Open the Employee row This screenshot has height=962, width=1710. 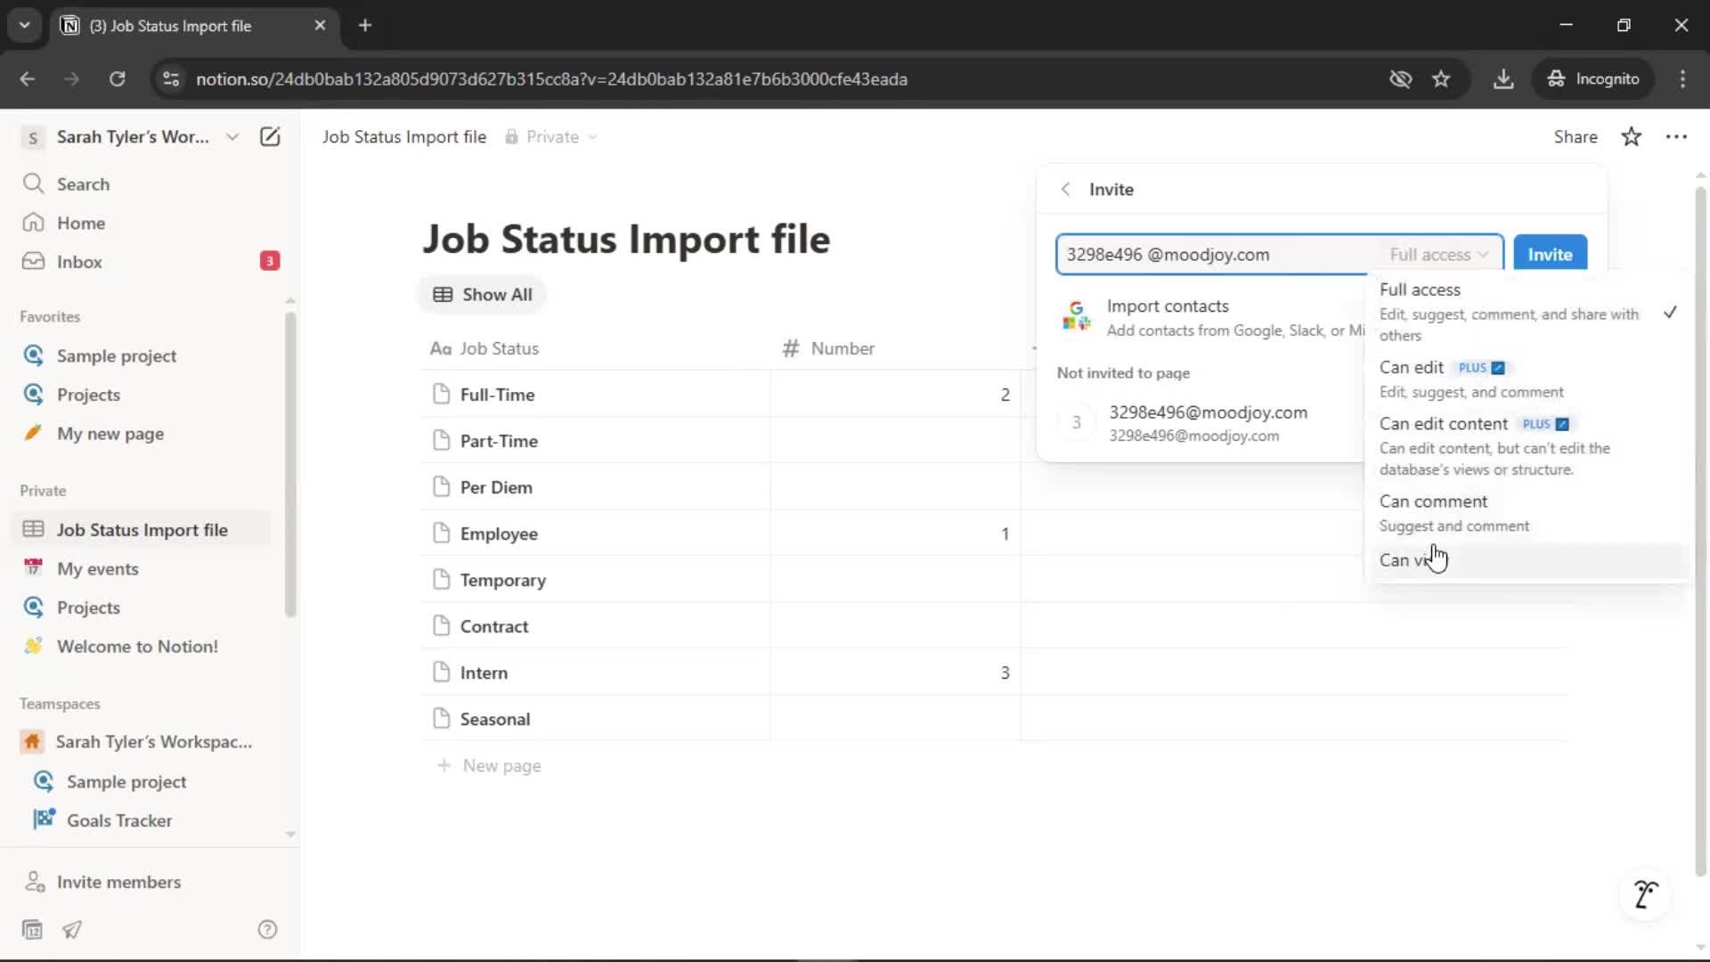(499, 534)
